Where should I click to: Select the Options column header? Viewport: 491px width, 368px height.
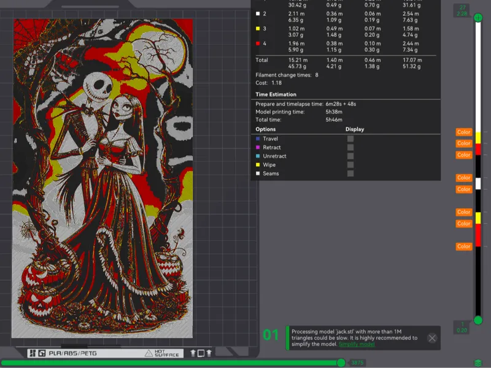click(x=266, y=129)
